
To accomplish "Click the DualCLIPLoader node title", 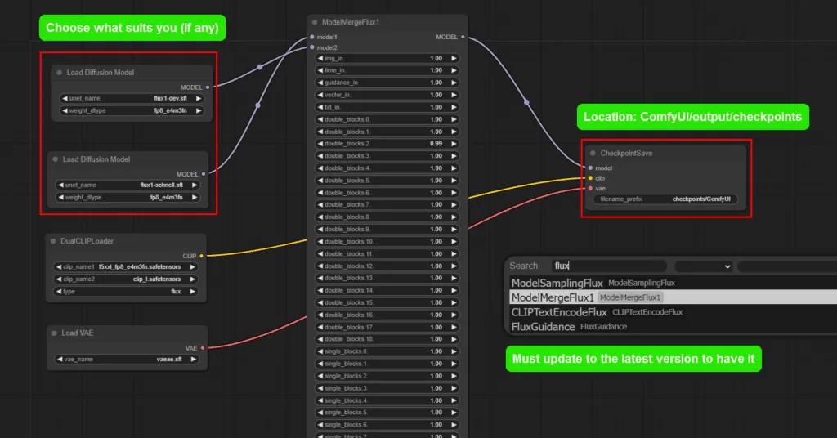I will coord(87,241).
